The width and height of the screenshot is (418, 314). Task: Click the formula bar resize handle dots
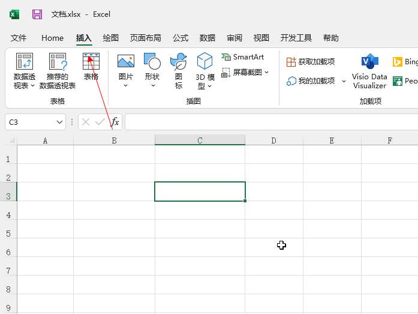pos(72,122)
